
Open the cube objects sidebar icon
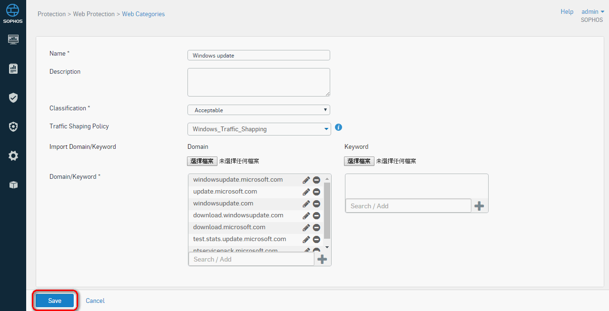(x=13, y=185)
